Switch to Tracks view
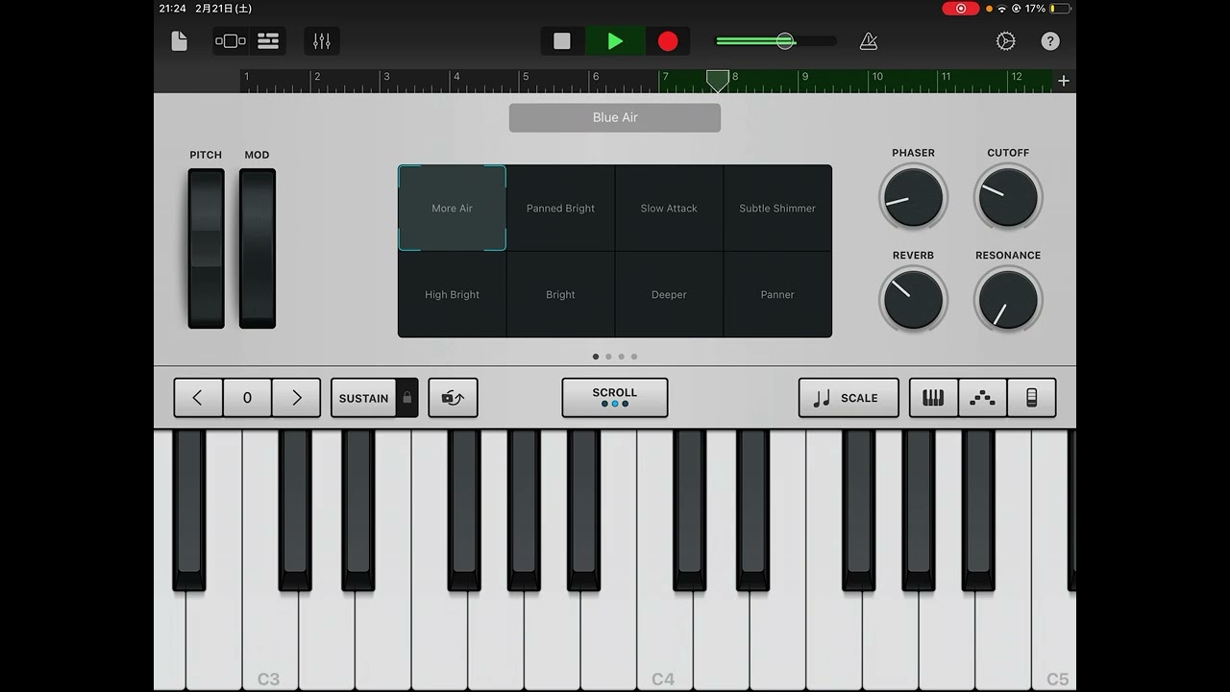1230x692 pixels. 268,41
